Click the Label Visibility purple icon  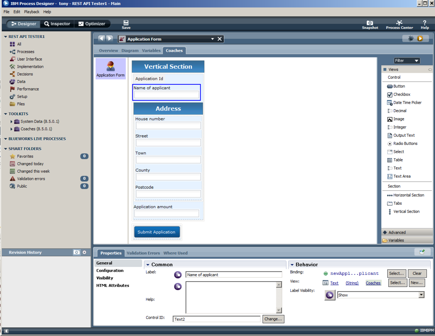[330, 295]
